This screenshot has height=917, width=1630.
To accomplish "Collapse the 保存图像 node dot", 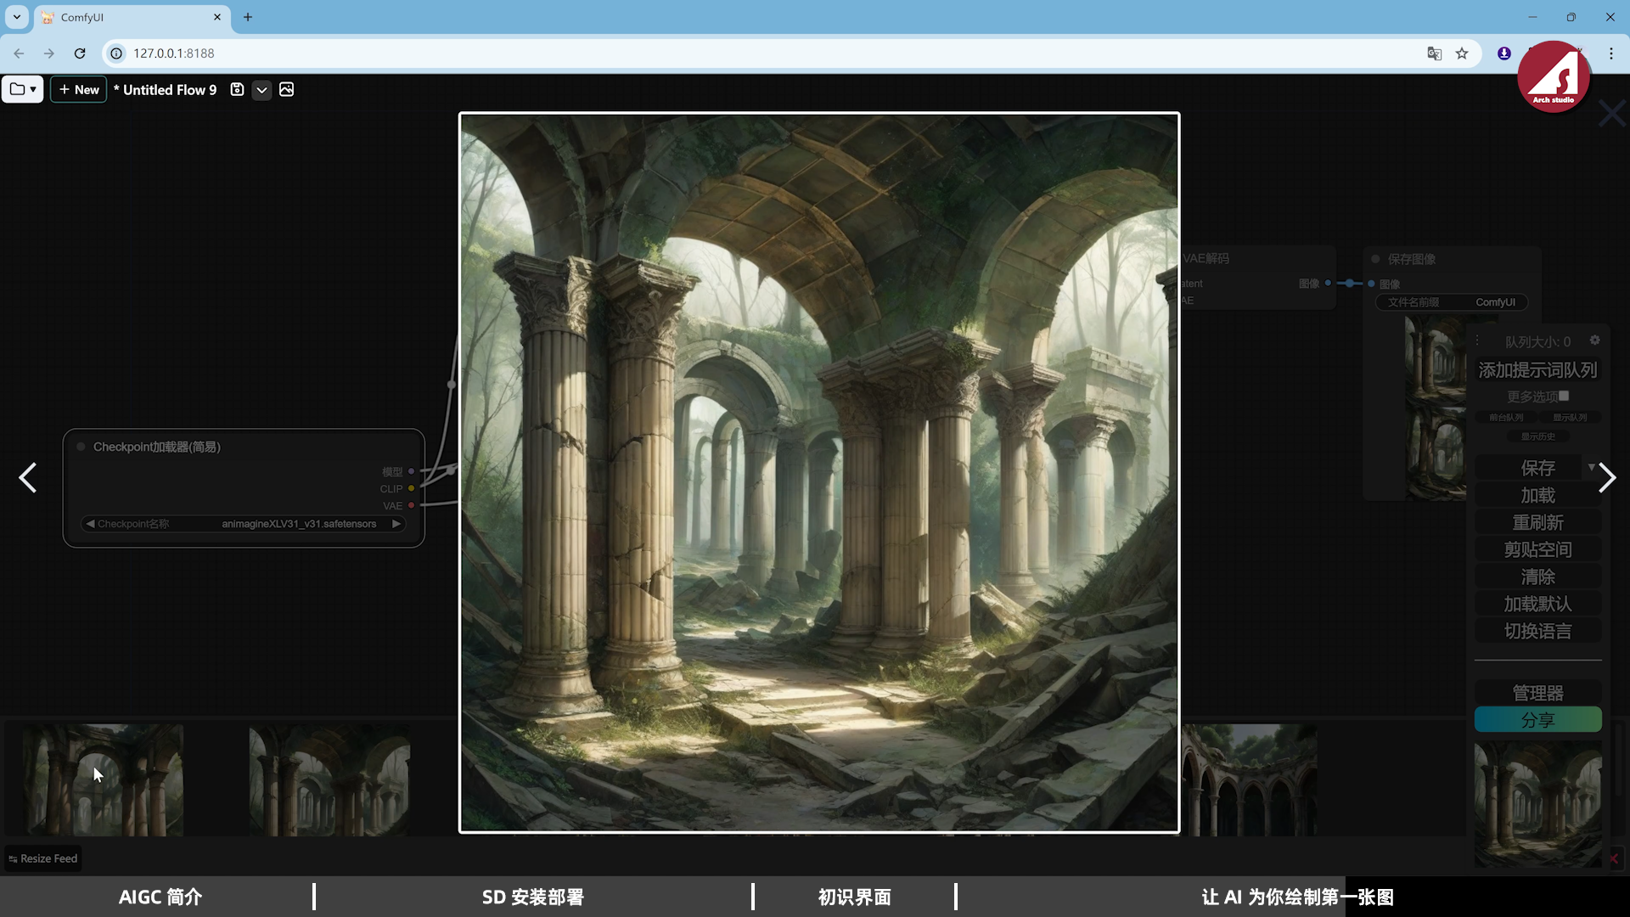I will (1375, 259).
